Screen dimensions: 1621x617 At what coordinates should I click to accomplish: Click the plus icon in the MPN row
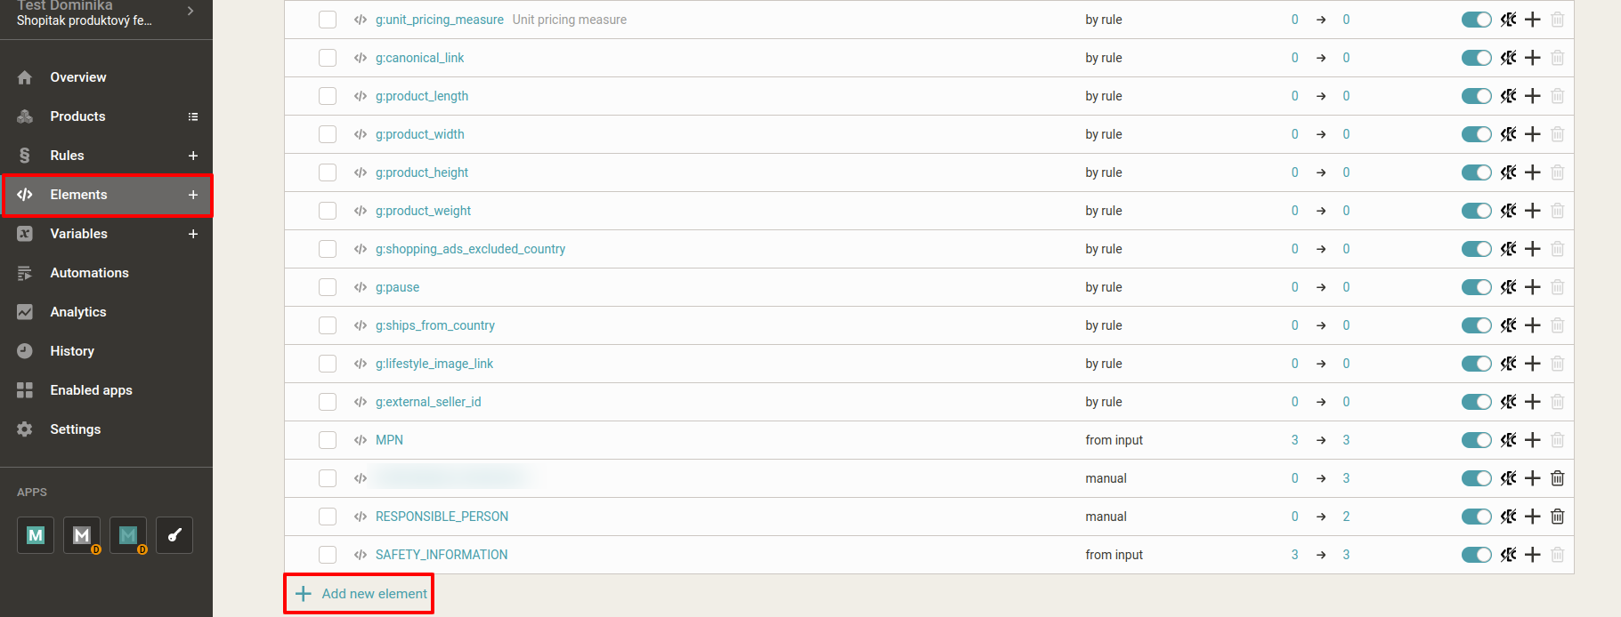point(1532,440)
